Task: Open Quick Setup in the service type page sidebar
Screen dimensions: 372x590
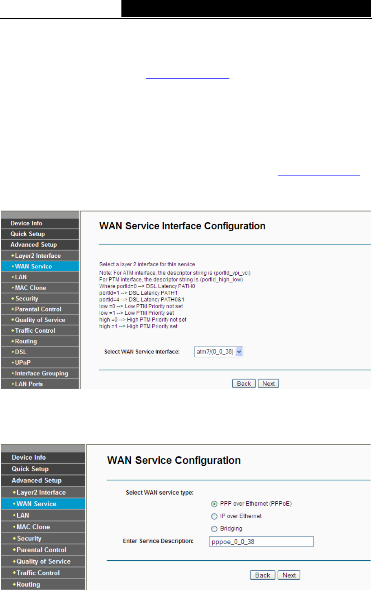Action: pos(43,469)
